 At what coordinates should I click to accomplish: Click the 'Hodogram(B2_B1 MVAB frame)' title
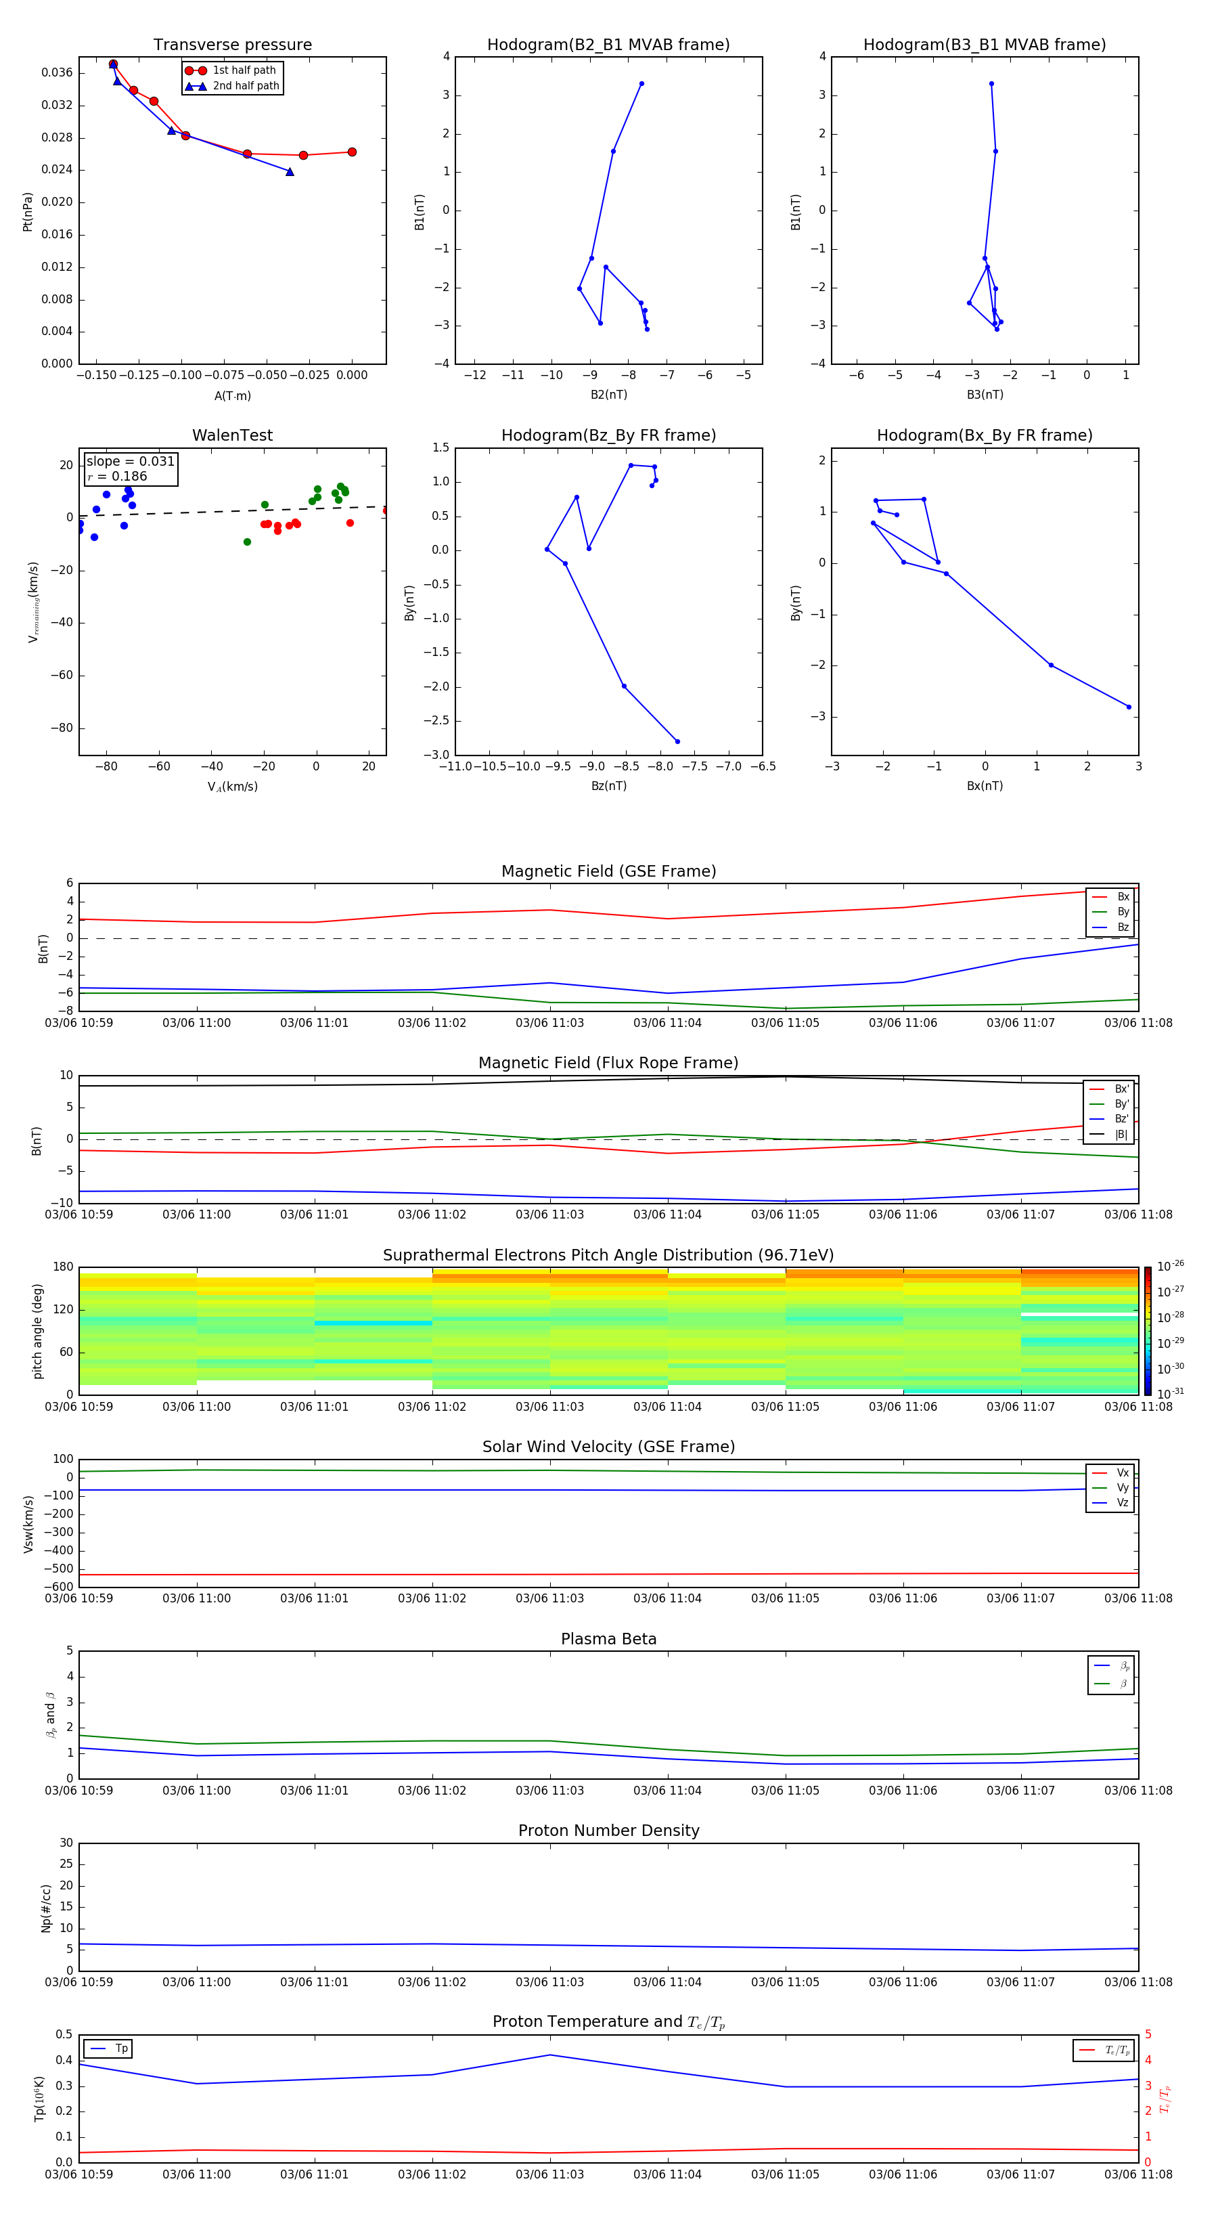click(608, 45)
